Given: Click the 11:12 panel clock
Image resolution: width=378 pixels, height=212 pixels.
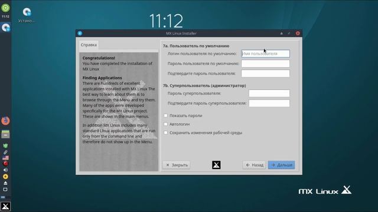Looking at the screenshot, I should [x=5, y=16].
